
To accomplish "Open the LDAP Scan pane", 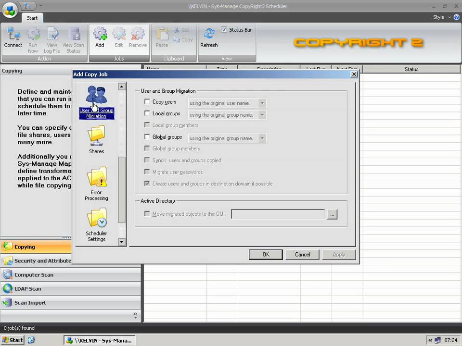I will [71, 289].
